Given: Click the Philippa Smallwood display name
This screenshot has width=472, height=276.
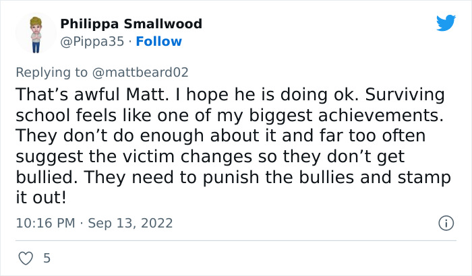Looking at the screenshot, I should coord(131,24).
